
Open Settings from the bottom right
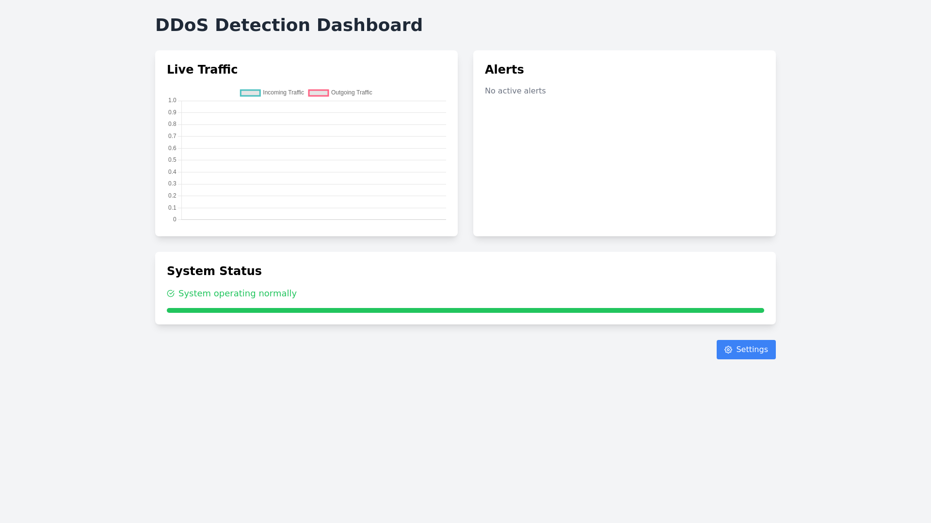[x=746, y=350]
